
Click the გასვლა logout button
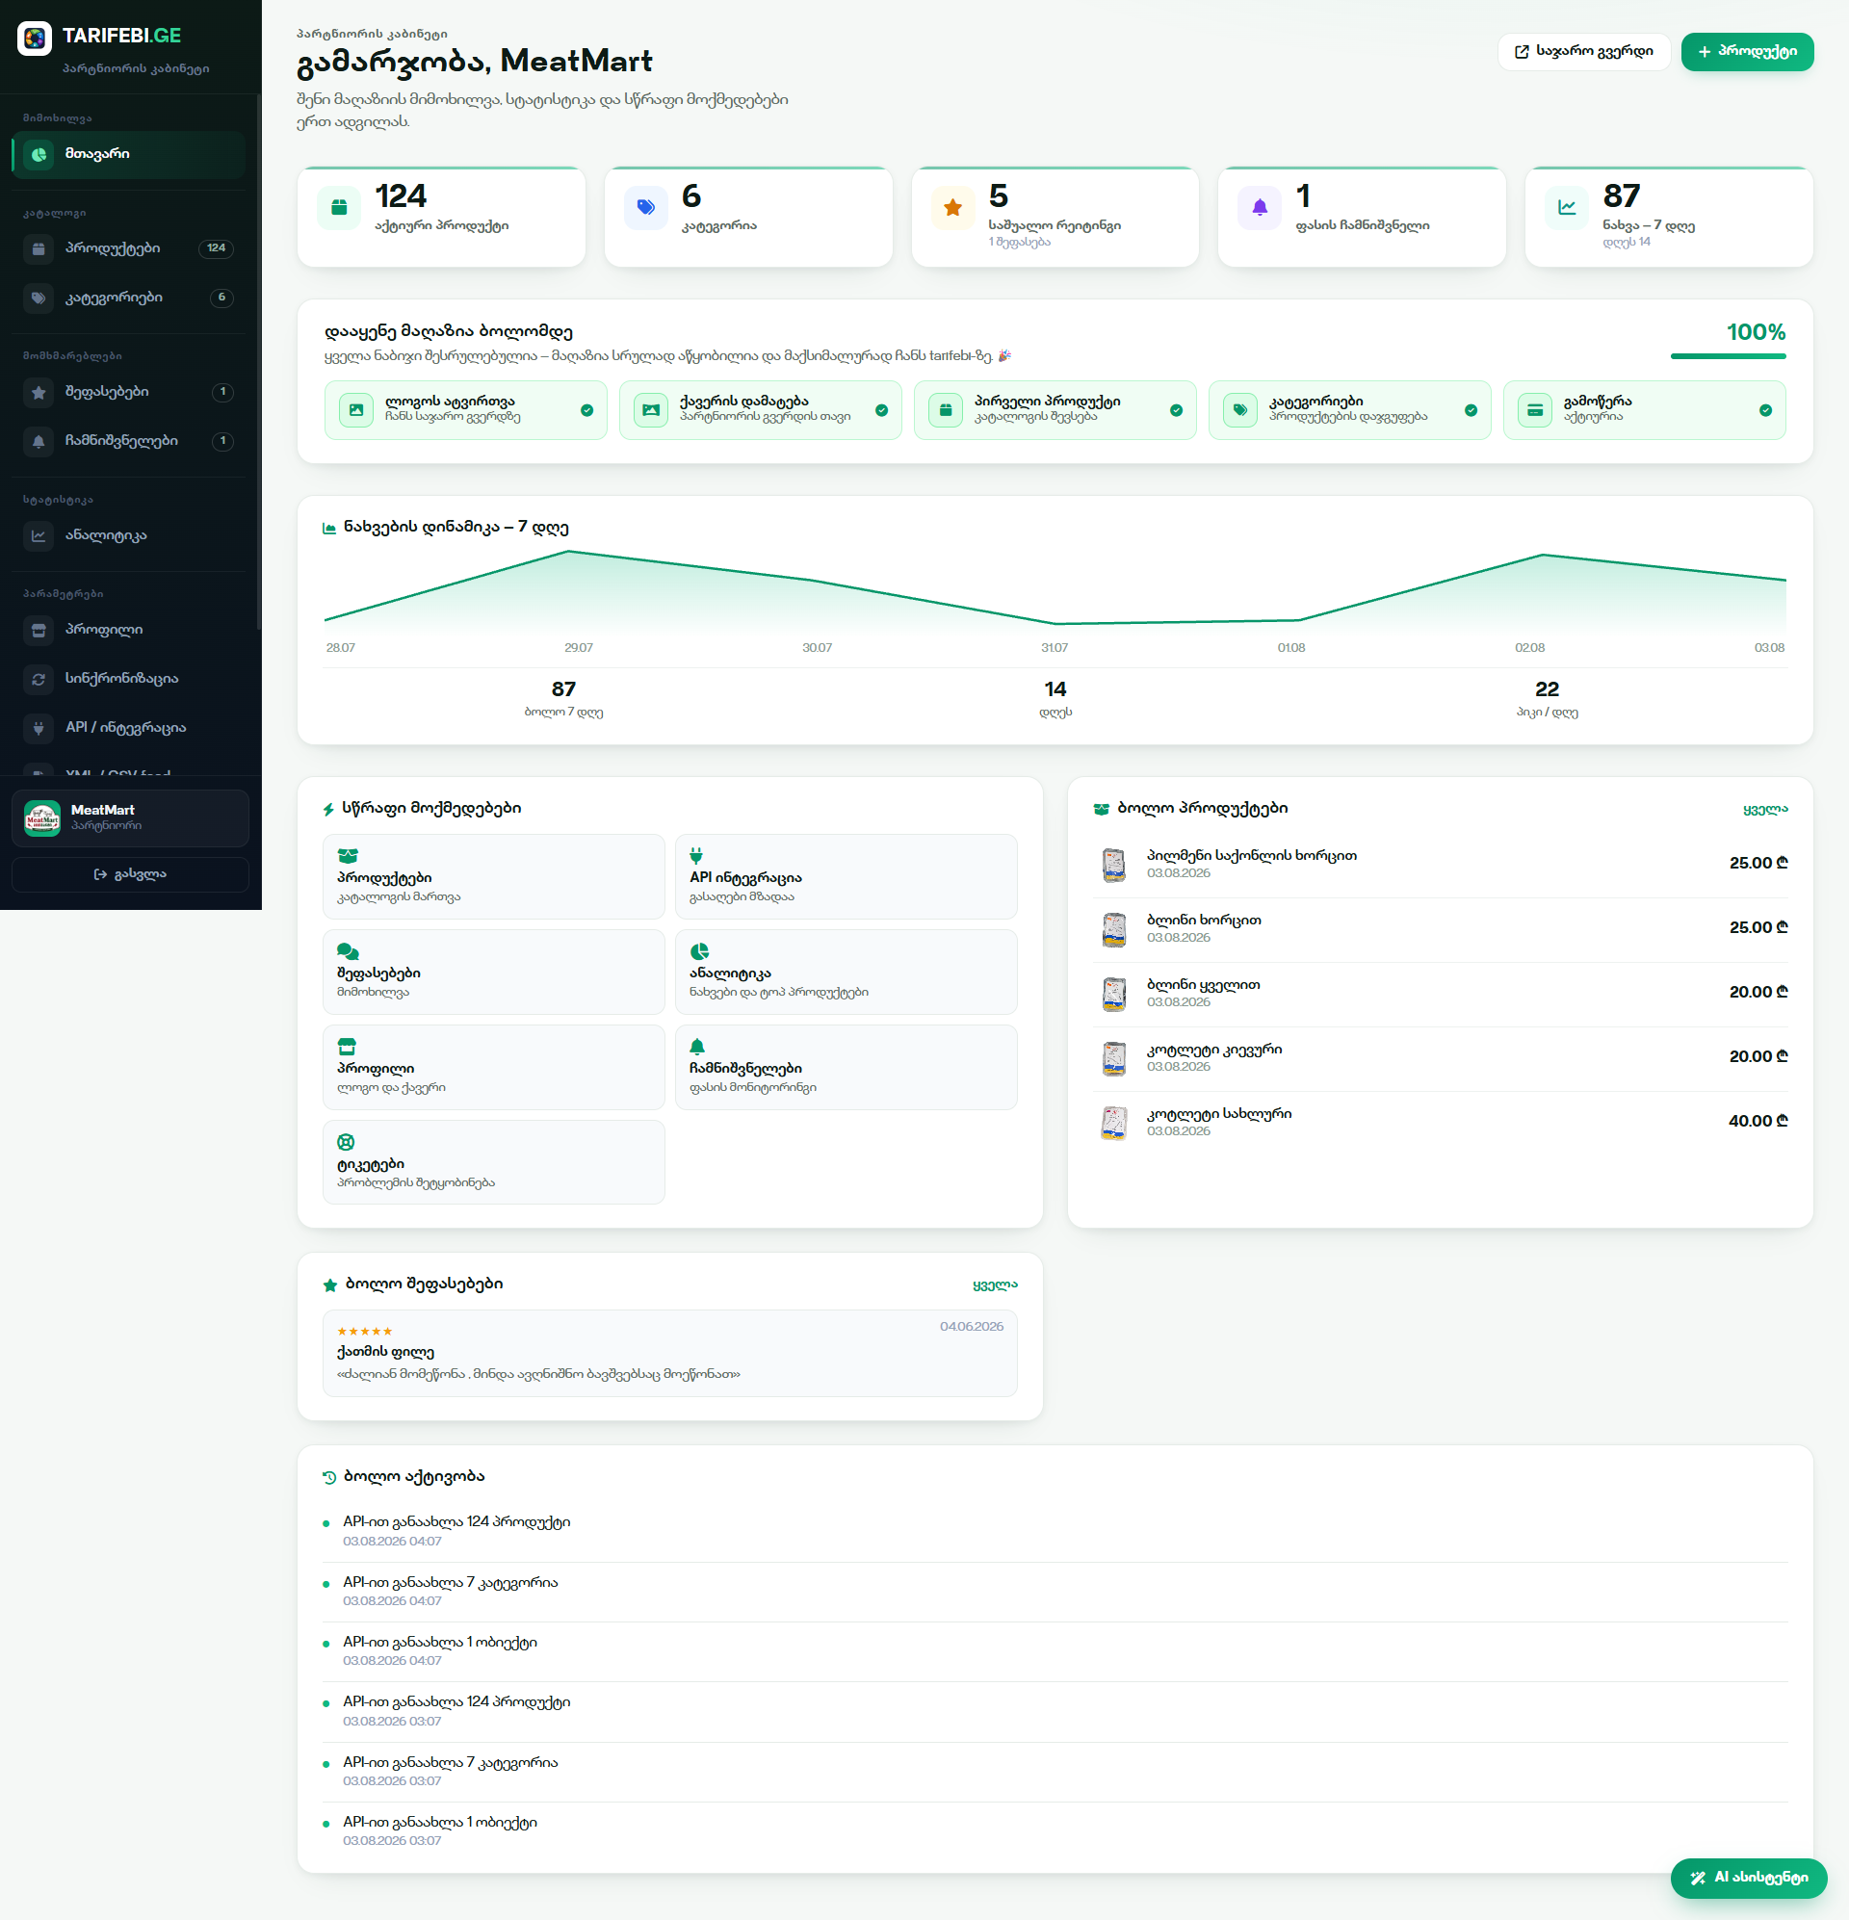tap(130, 874)
